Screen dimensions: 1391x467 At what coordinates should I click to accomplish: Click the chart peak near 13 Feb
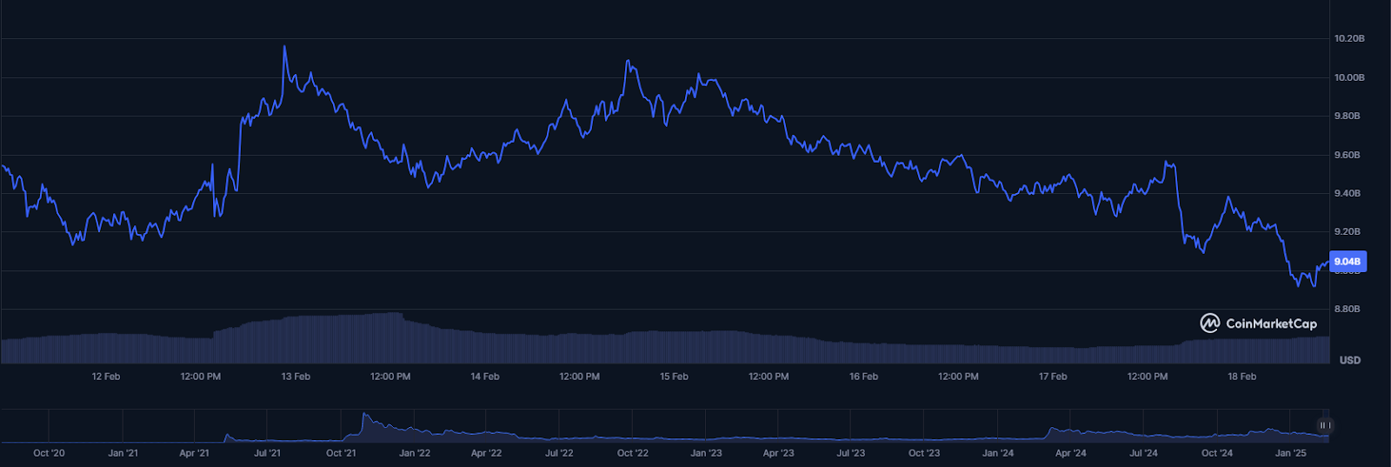coord(284,47)
